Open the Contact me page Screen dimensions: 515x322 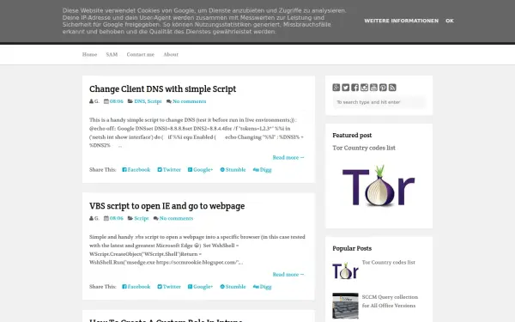coord(141,55)
